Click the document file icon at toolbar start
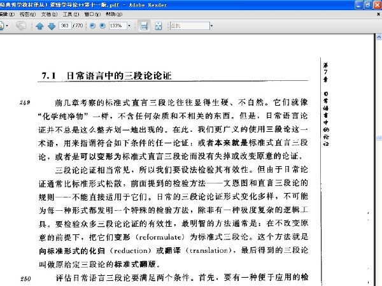The height and width of the screenshot is (286, 382). click(x=1, y=25)
